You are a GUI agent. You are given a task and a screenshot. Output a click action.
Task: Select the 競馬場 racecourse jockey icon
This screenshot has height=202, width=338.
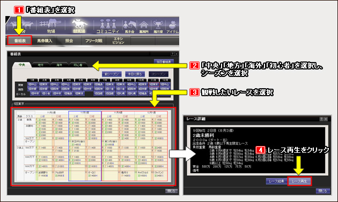pyautogui.click(x=79, y=26)
